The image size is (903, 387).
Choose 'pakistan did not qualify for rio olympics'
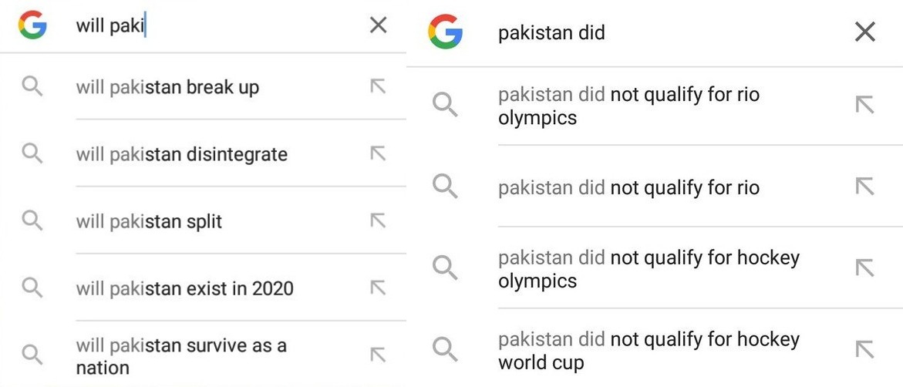click(x=655, y=106)
